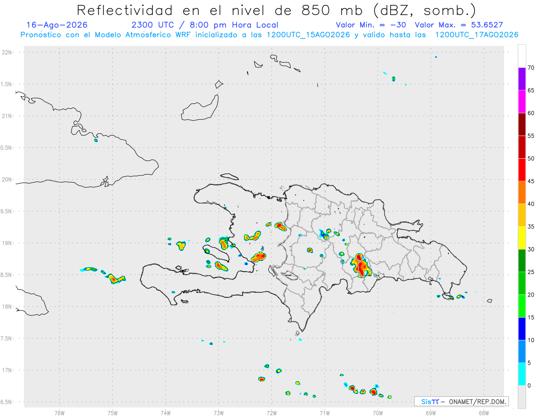
Task: Click the colorbar value '15'
Action: (531, 317)
